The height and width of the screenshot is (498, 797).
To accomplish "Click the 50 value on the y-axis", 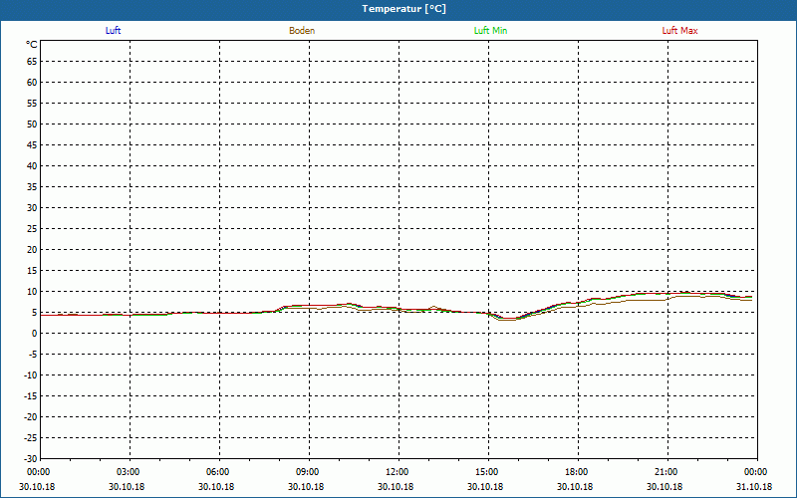I will click(32, 124).
